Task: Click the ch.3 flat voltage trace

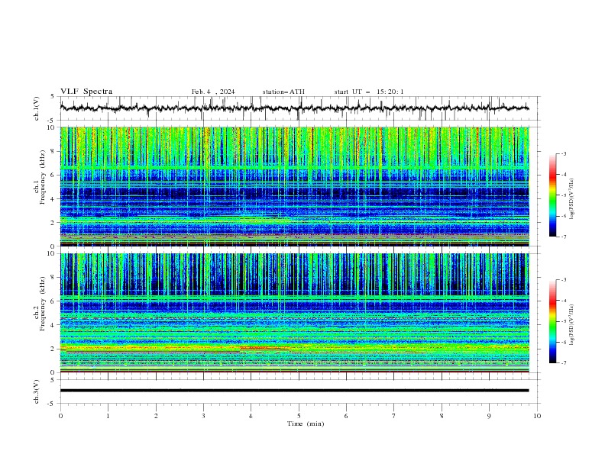Action: (x=294, y=391)
